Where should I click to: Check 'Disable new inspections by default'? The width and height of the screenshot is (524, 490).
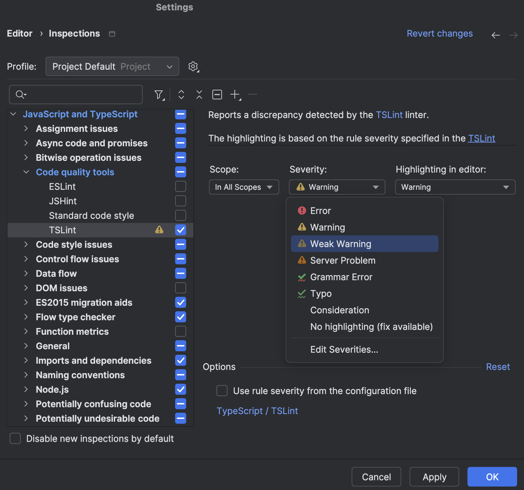click(x=15, y=438)
